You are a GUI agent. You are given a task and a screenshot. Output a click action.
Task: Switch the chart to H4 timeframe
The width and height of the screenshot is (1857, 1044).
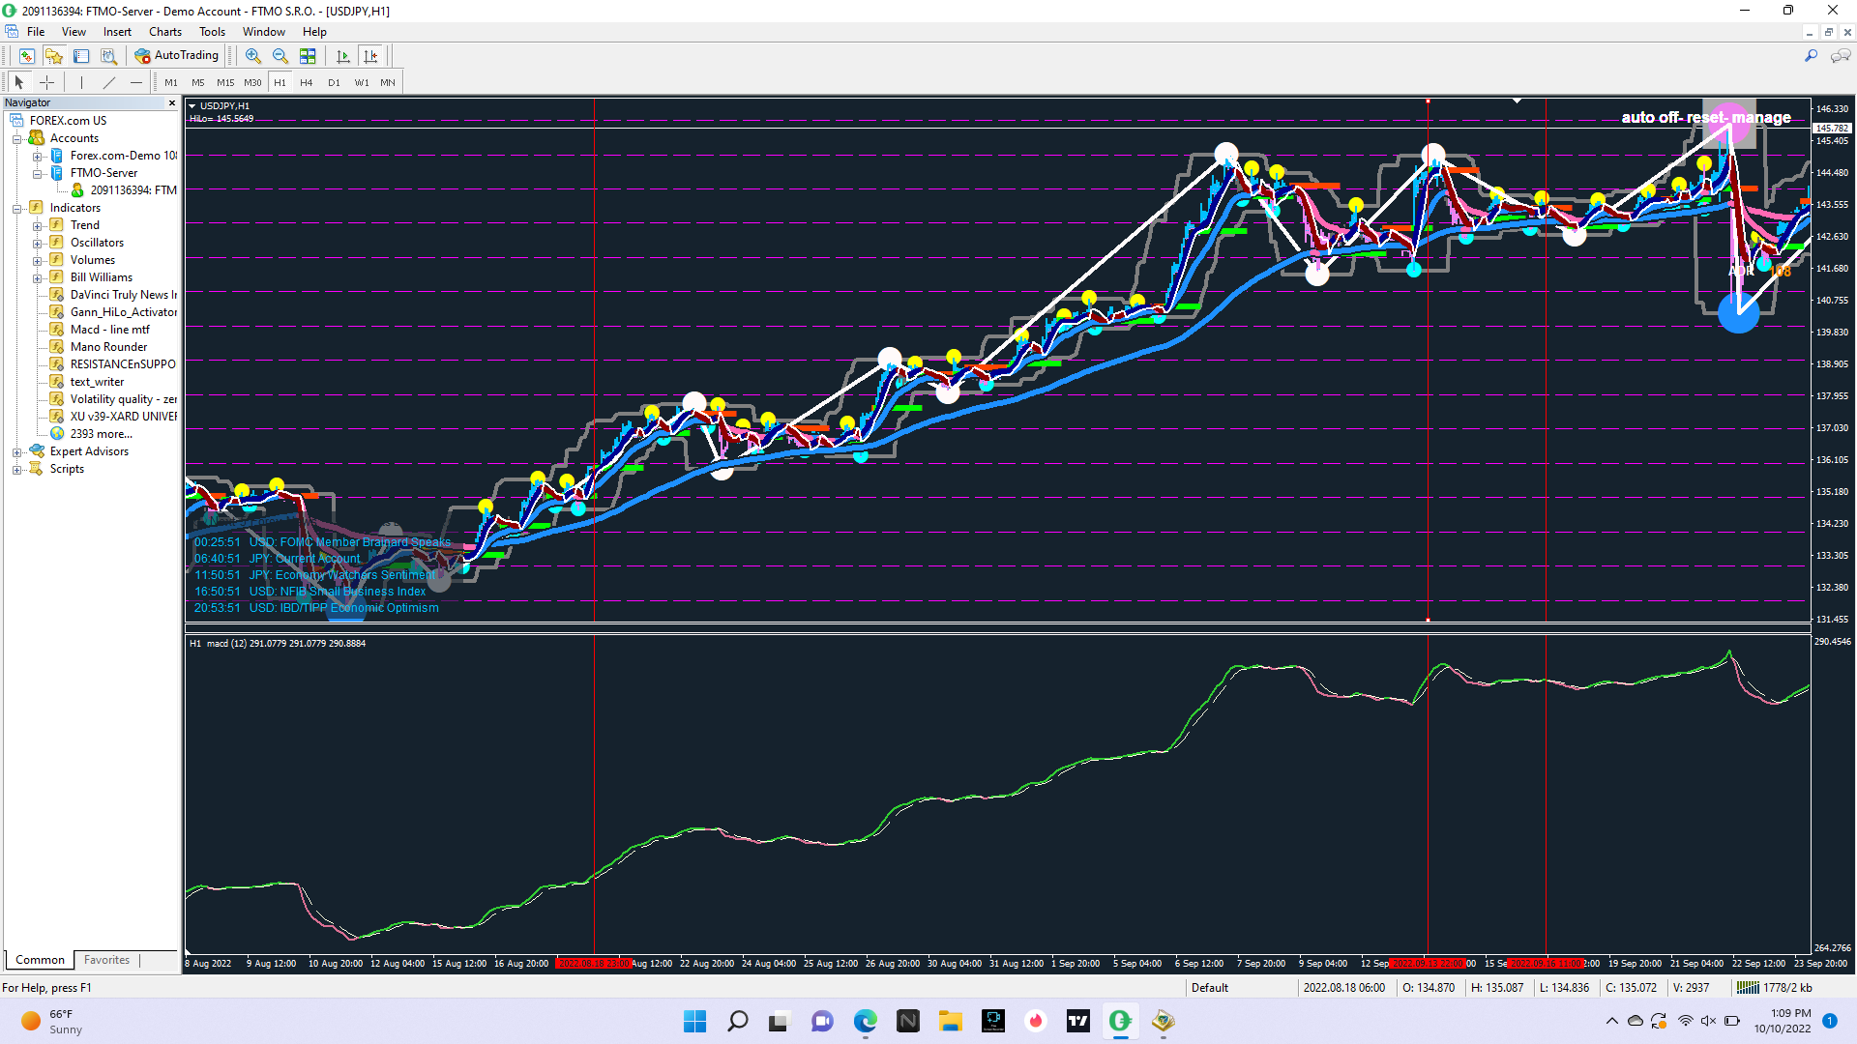coord(306,82)
